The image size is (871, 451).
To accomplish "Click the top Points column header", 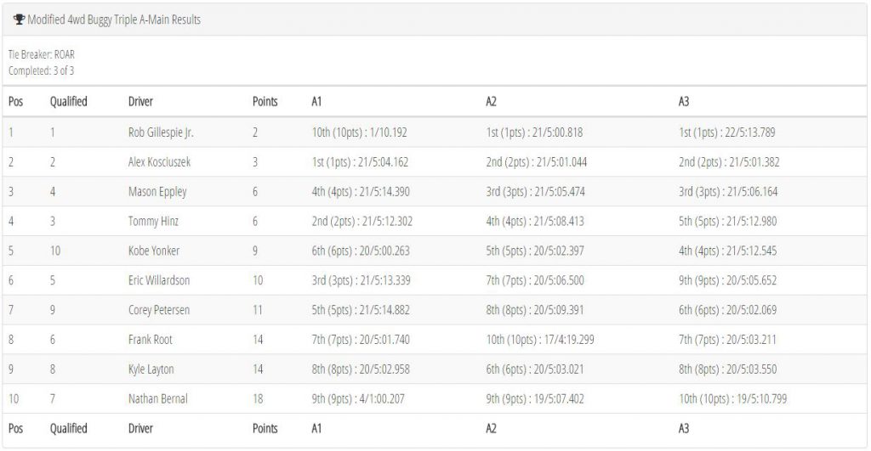I will (x=265, y=102).
